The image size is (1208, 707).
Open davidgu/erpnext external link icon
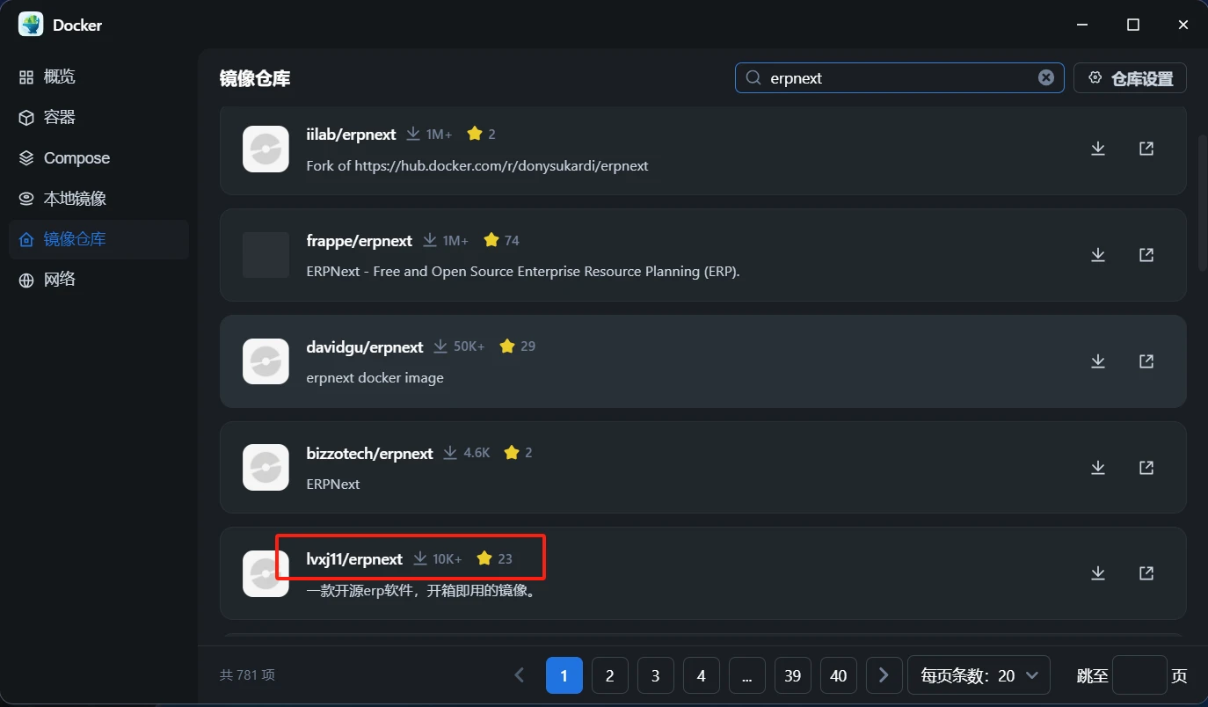point(1146,361)
